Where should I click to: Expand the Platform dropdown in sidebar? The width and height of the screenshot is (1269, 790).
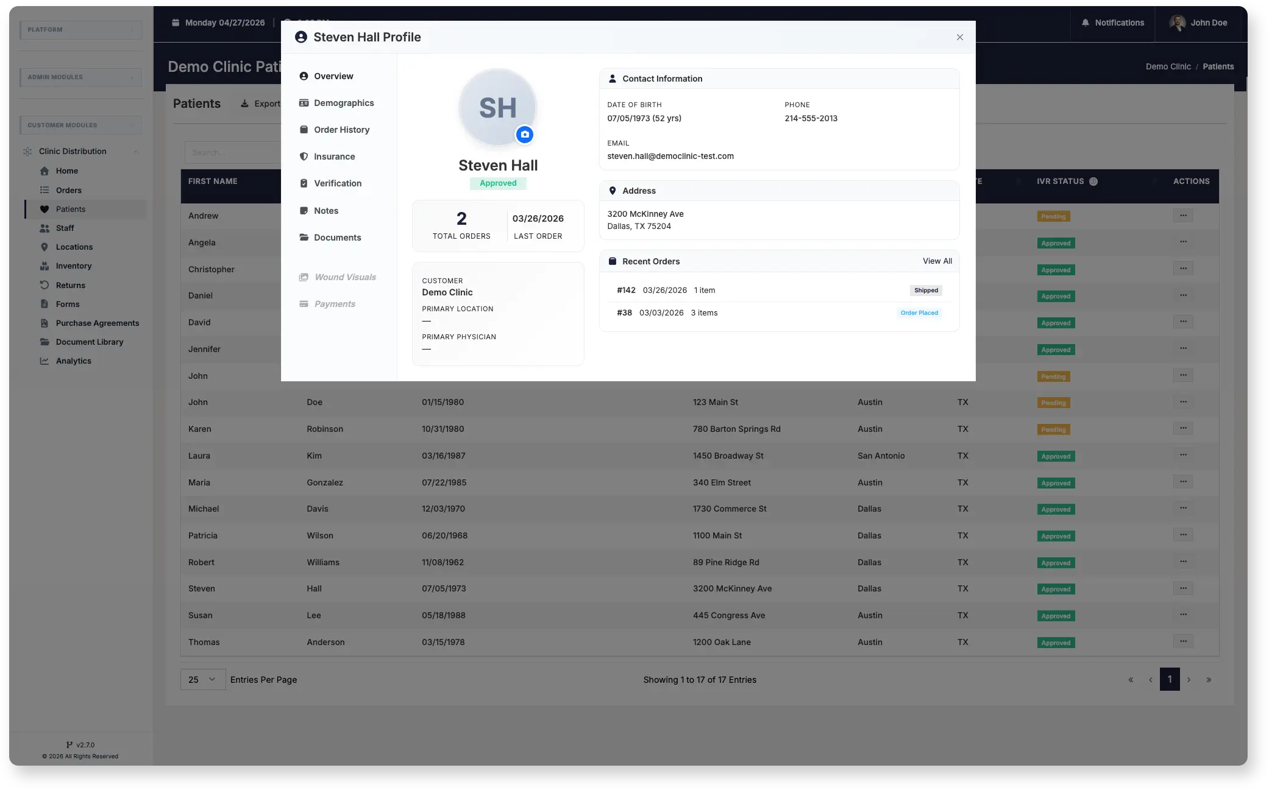point(81,29)
